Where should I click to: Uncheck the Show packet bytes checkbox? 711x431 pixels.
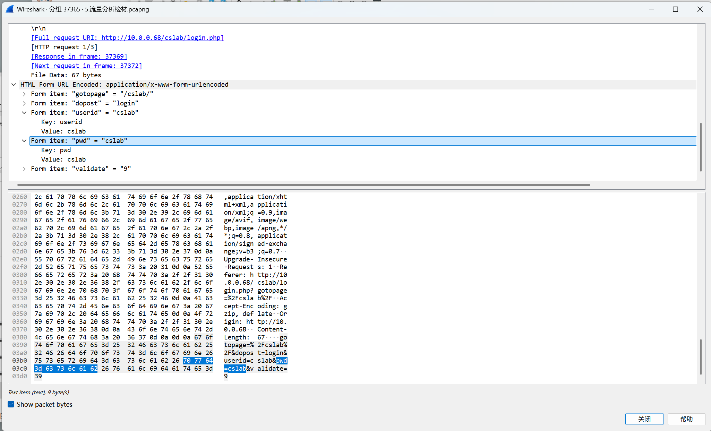click(x=11, y=404)
